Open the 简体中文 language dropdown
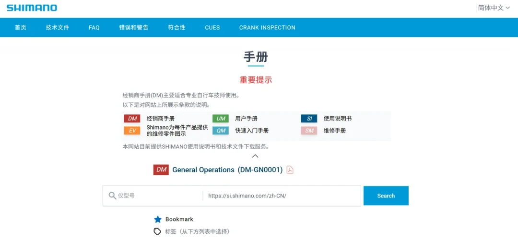Viewport: 518px width, 241px height. [494, 8]
